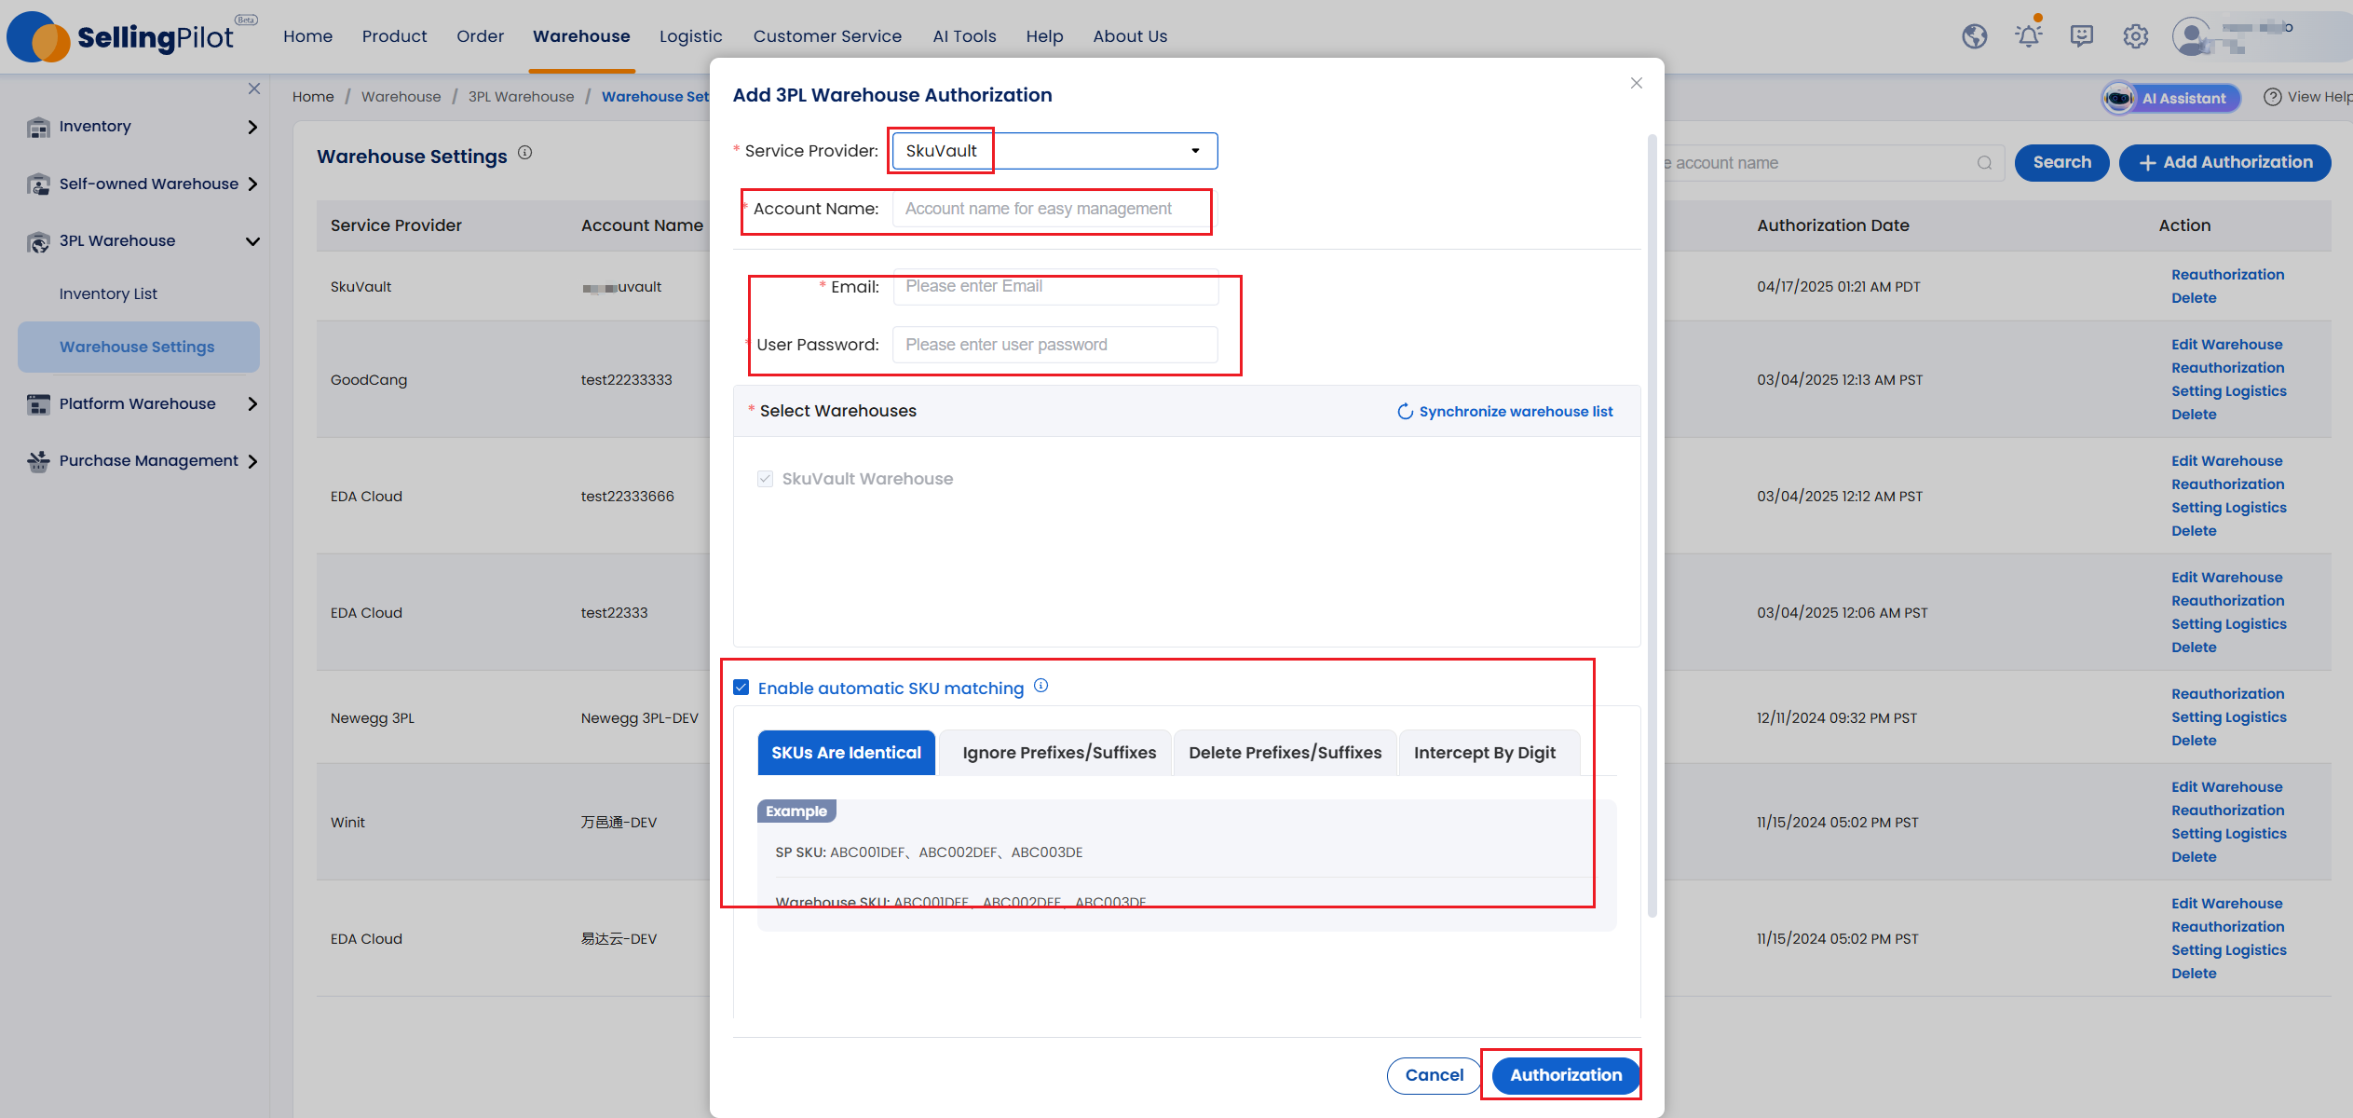Open the Service Provider SkuVault dropdown
This screenshot has height=1118, width=2353.
pyautogui.click(x=1054, y=151)
